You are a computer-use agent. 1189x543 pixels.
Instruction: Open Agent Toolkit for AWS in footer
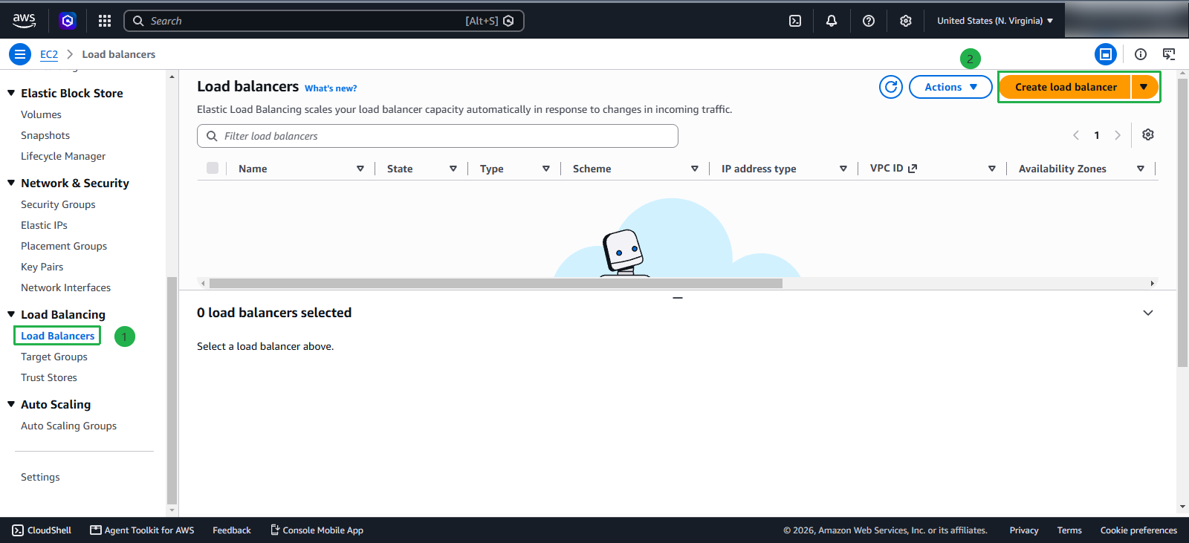pos(142,530)
